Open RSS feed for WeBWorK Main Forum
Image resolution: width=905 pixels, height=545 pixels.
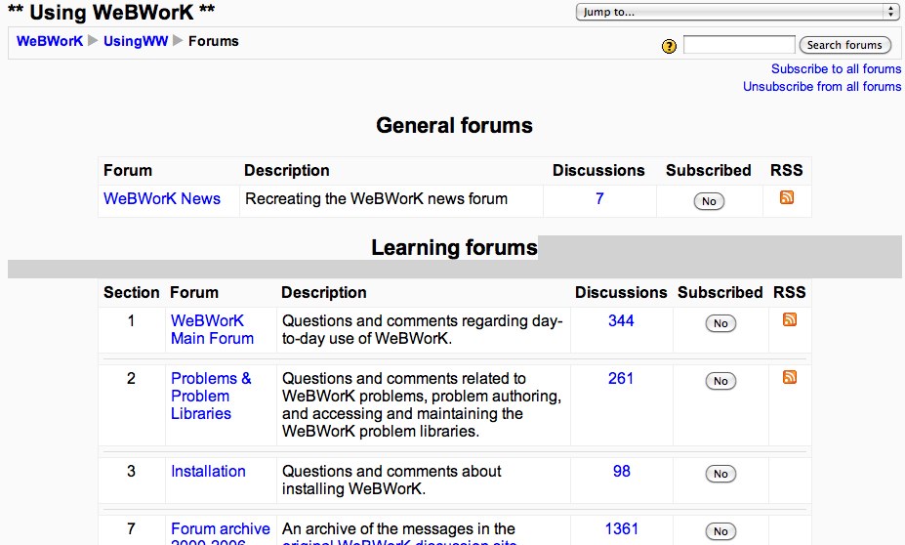point(790,319)
